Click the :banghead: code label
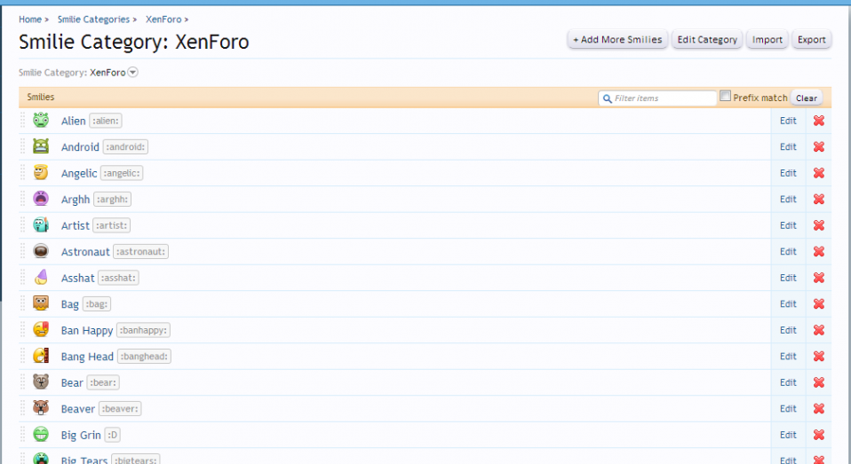This screenshot has width=851, height=464. tap(145, 356)
